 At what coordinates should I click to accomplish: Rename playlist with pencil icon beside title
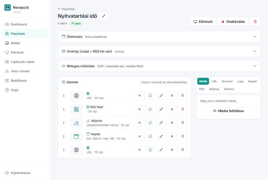pyautogui.click(x=104, y=16)
